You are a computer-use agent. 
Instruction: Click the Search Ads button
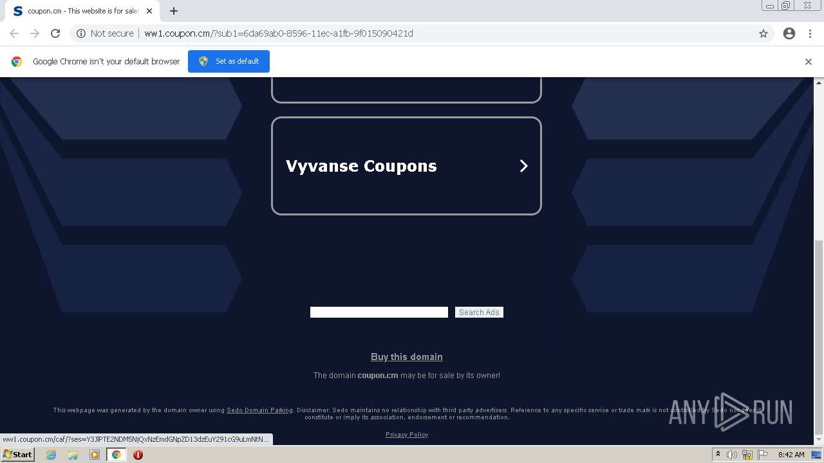pos(479,312)
